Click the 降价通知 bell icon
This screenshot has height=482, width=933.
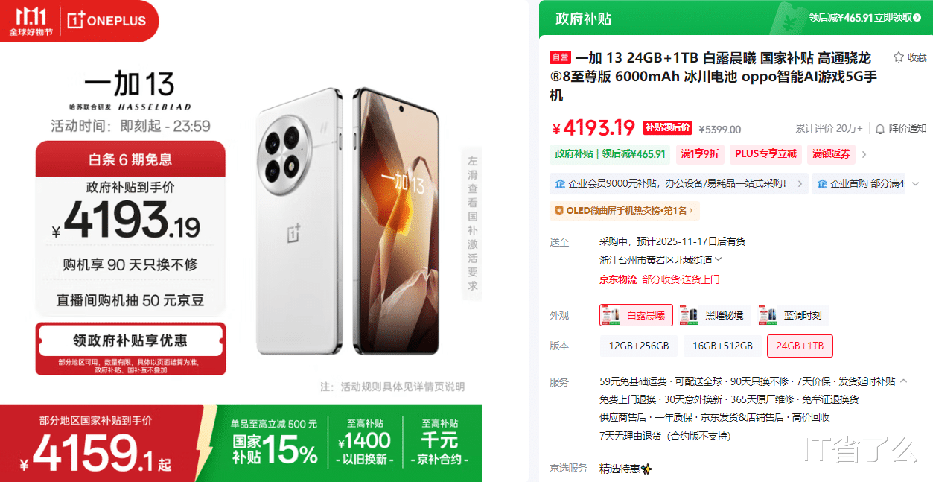coord(880,129)
